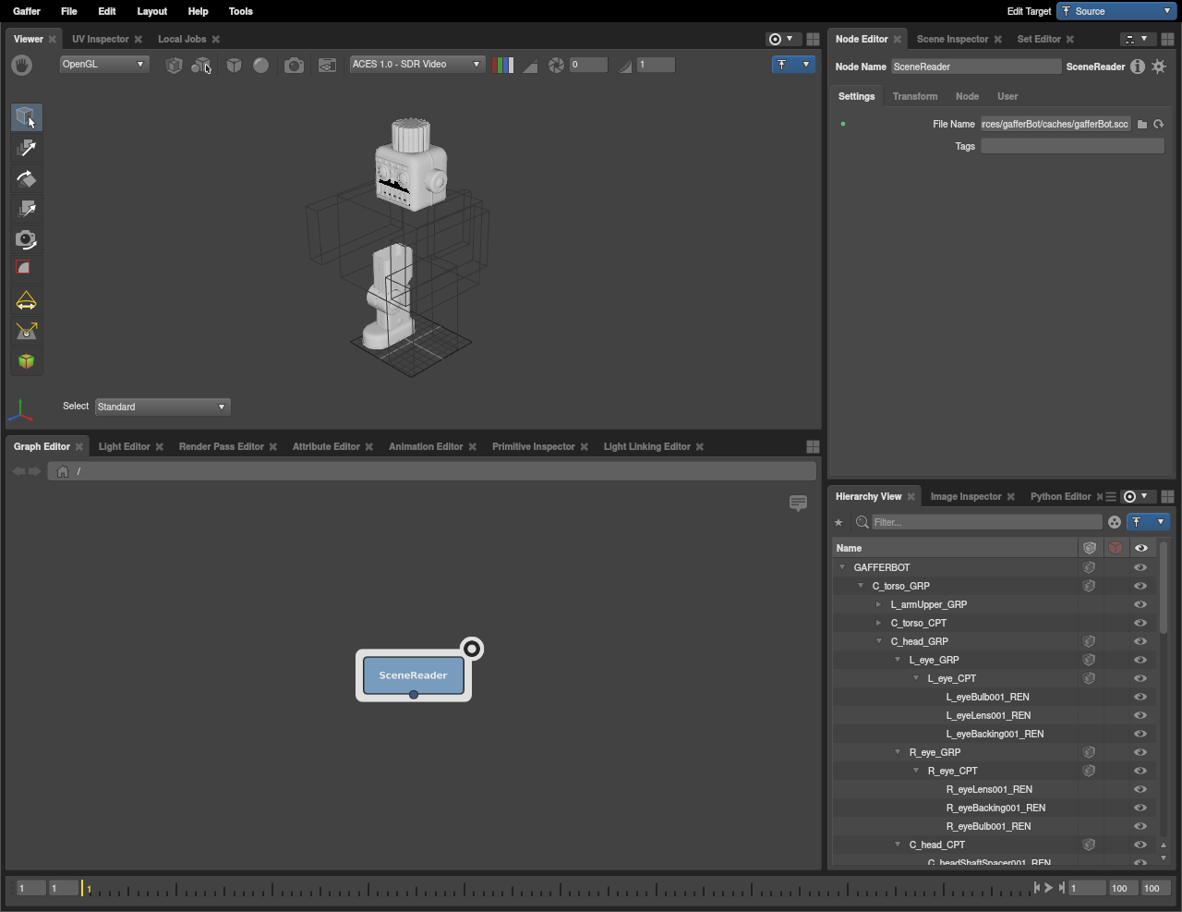The width and height of the screenshot is (1182, 912).
Task: Activate the Translate tool
Action: pos(26,148)
